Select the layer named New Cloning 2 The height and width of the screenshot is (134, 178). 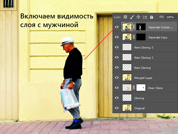[x=144, y=58]
